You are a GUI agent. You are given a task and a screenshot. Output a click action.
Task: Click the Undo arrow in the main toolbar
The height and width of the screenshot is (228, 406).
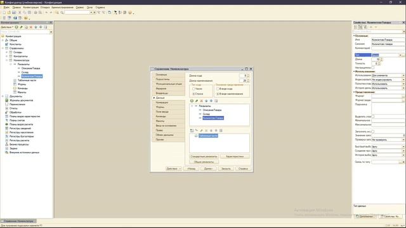46,13
